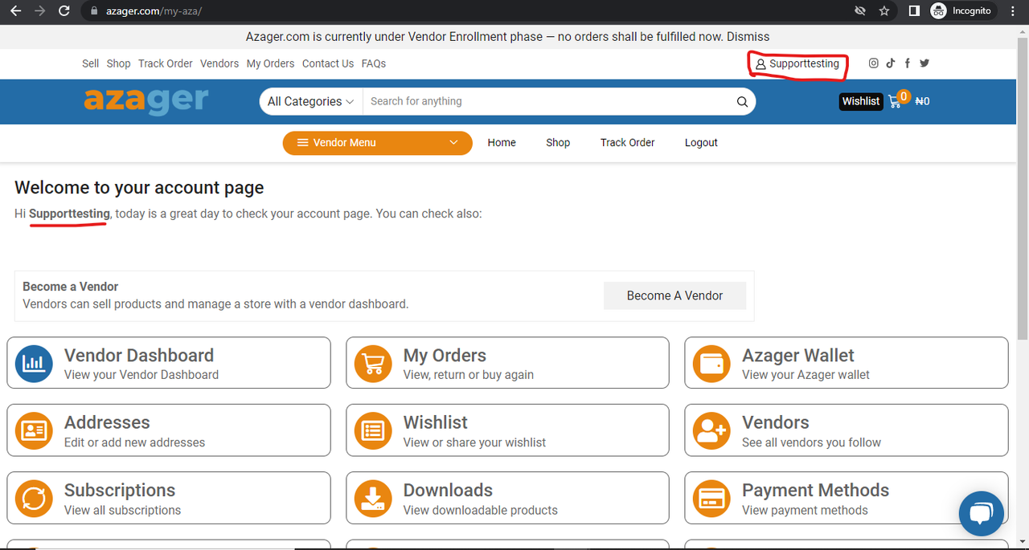Open the shopping cart icon
The height and width of the screenshot is (550, 1029).
[895, 102]
